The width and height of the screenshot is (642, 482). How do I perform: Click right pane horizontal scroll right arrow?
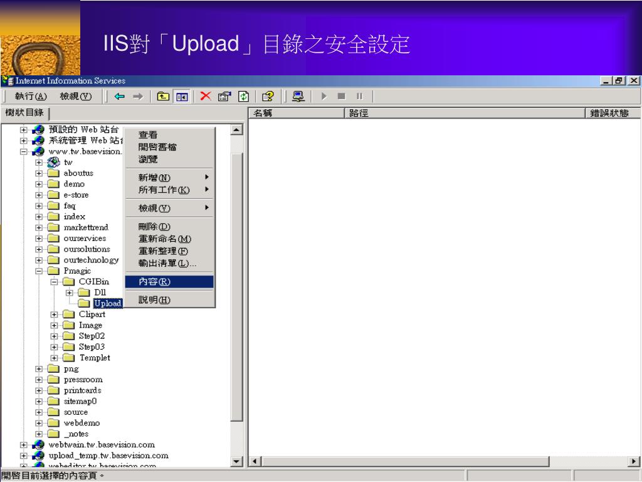[x=634, y=461]
